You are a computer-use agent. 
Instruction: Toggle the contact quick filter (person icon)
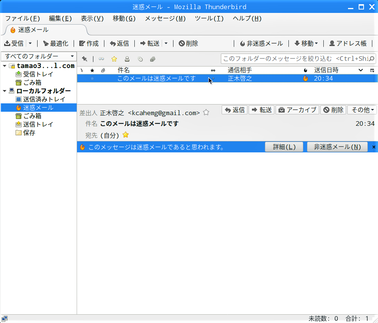pos(127,59)
